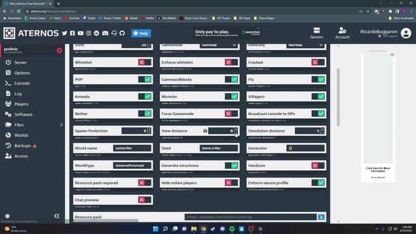Open Aternos Discord social icon

105,33
